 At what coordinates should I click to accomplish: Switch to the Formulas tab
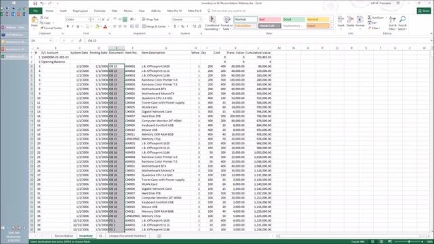click(x=100, y=11)
